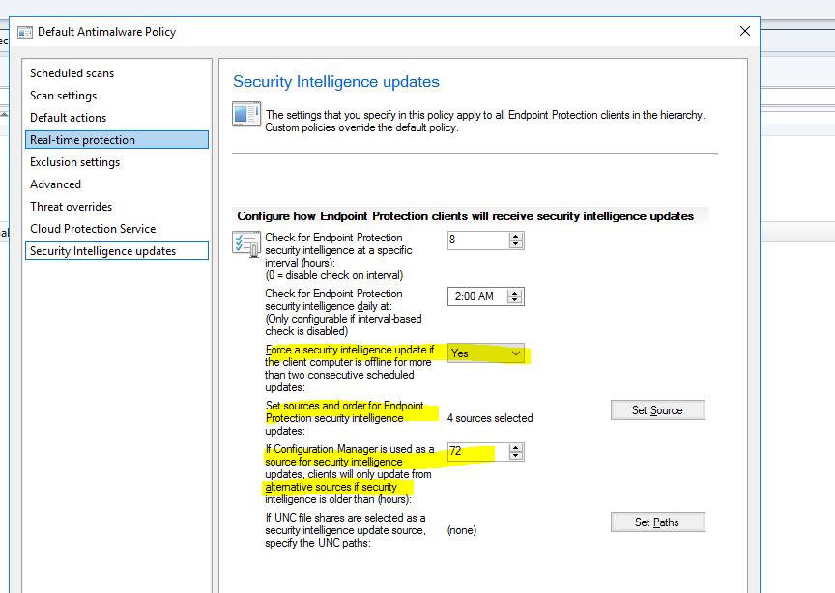Click the interval hours field showing 8

tap(478, 240)
